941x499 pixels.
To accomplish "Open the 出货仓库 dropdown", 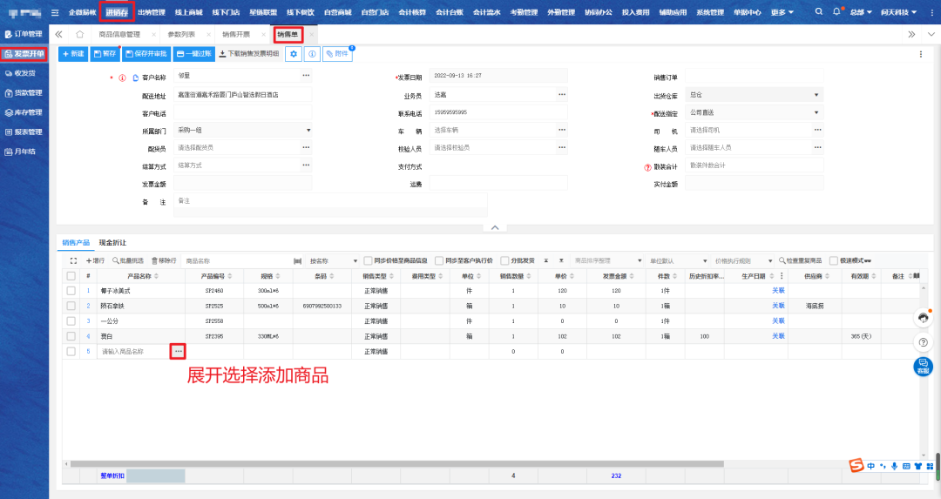I will pyautogui.click(x=816, y=94).
